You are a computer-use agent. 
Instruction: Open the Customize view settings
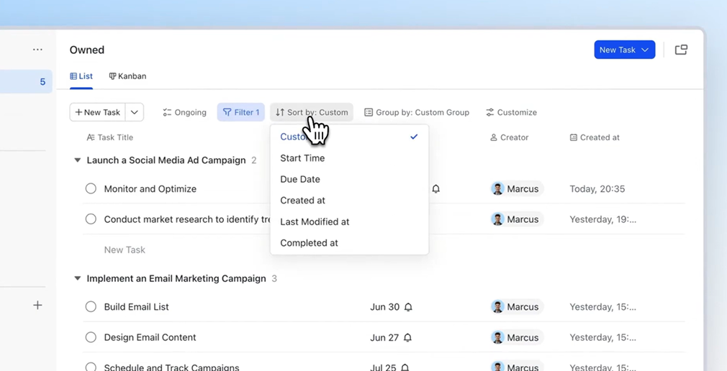coord(511,112)
